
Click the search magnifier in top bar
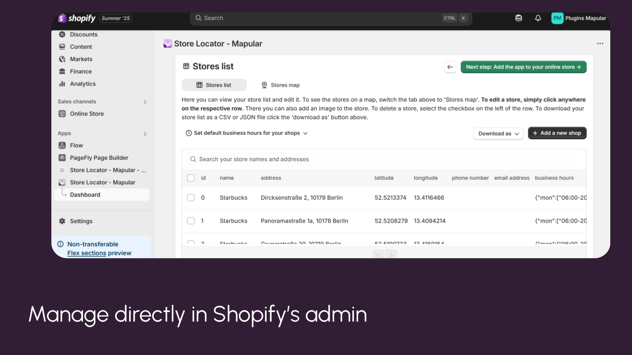(x=198, y=18)
